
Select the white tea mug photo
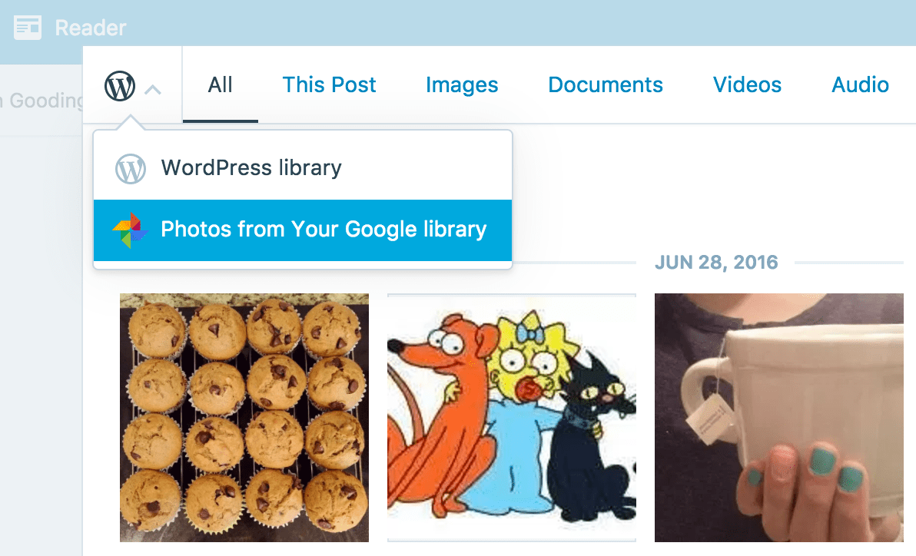(778, 418)
